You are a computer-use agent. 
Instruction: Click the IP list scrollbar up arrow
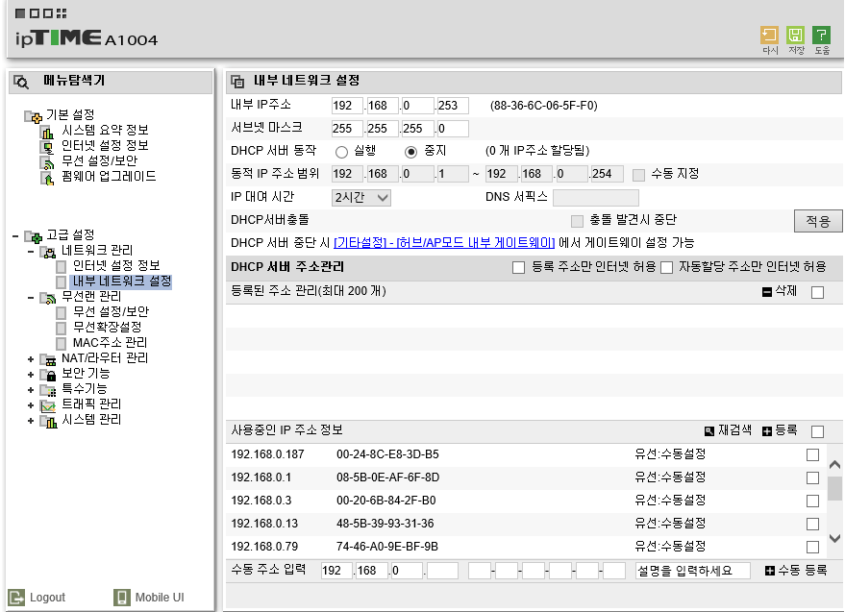tap(834, 464)
